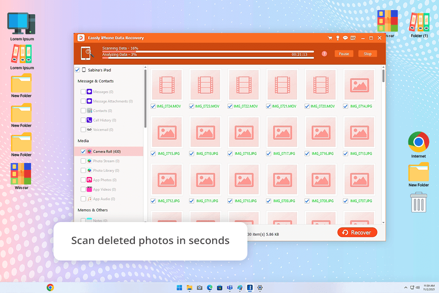Uncheck the Sabina's iPad checkbox
Screen dimensions: 439x293
(77, 70)
